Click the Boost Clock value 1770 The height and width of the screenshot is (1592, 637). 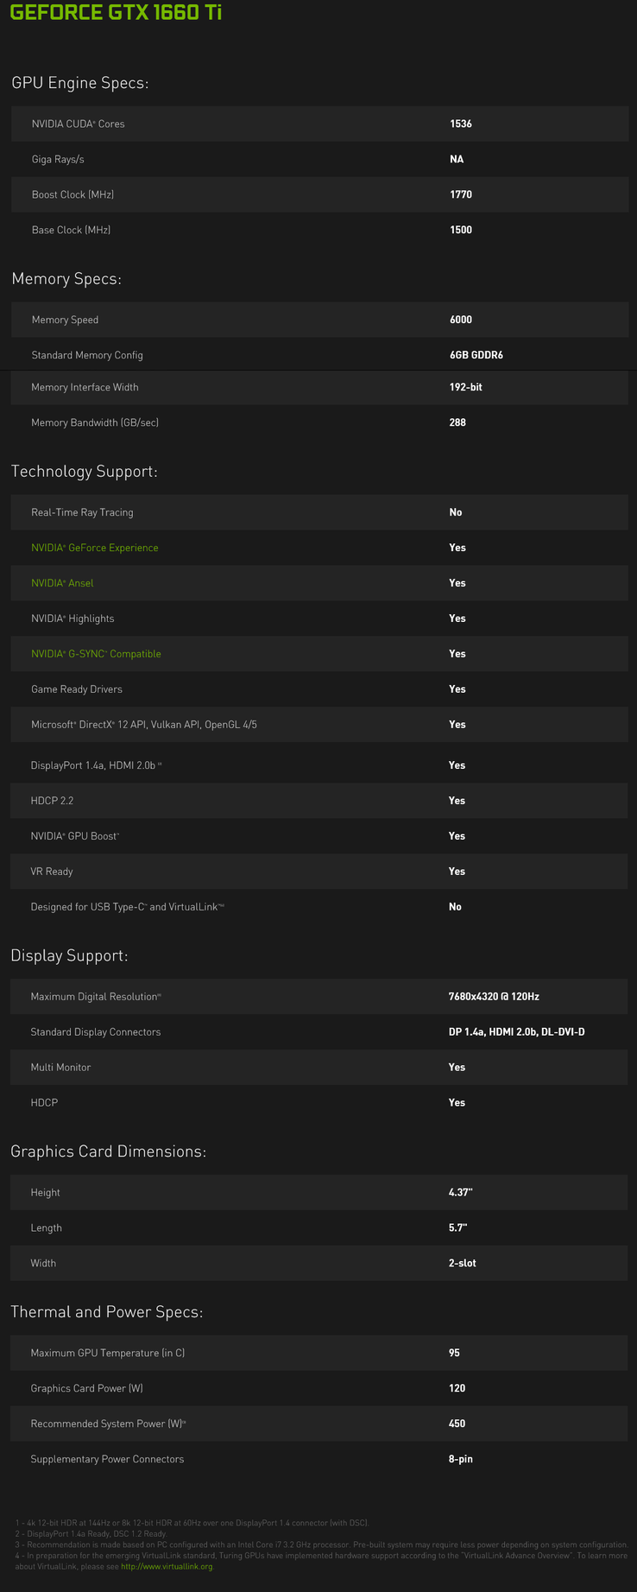461,195
